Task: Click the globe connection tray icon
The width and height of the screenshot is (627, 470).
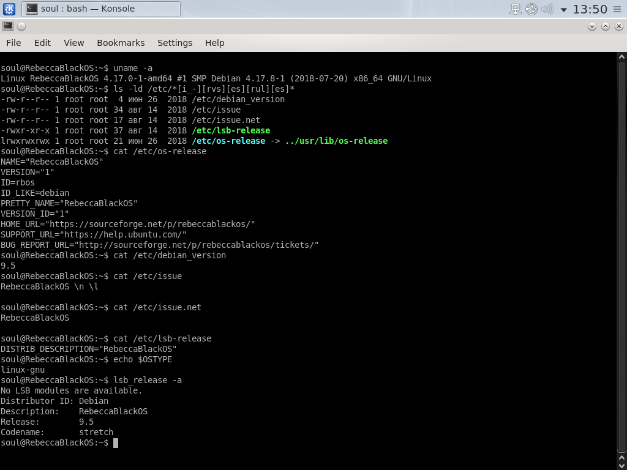Action: 531,9
